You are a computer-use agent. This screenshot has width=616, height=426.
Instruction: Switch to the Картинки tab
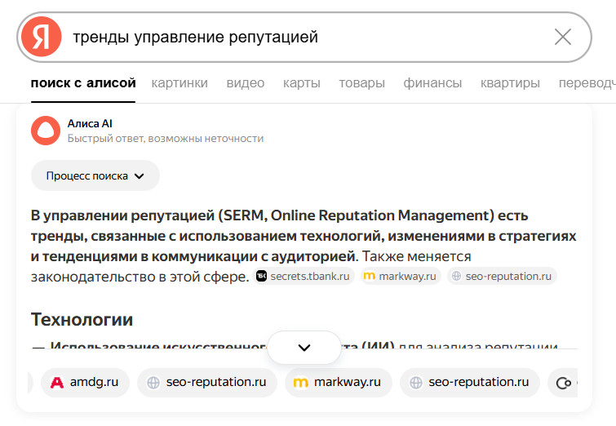[179, 83]
